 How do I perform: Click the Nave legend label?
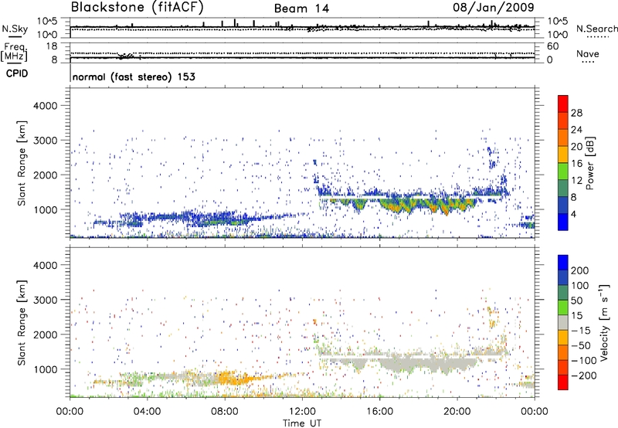(588, 53)
